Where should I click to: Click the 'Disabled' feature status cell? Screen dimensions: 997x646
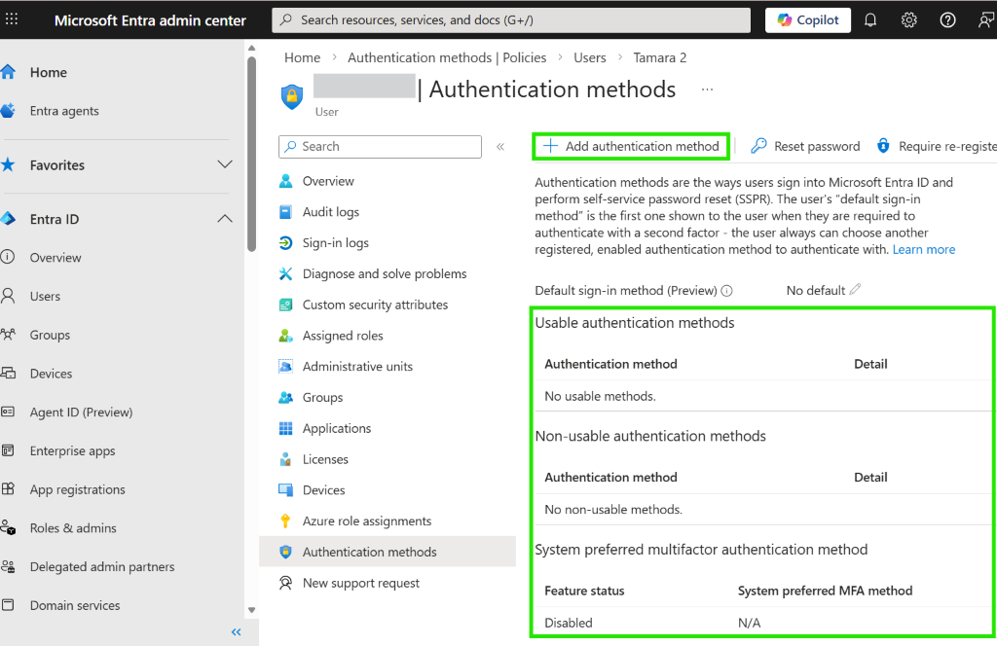coord(569,623)
